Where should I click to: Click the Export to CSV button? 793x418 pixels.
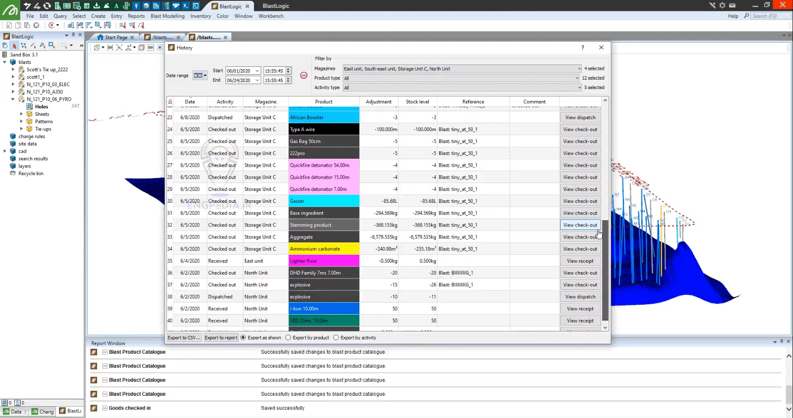tap(184, 338)
